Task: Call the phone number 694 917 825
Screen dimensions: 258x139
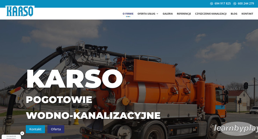Action: click(223, 3)
